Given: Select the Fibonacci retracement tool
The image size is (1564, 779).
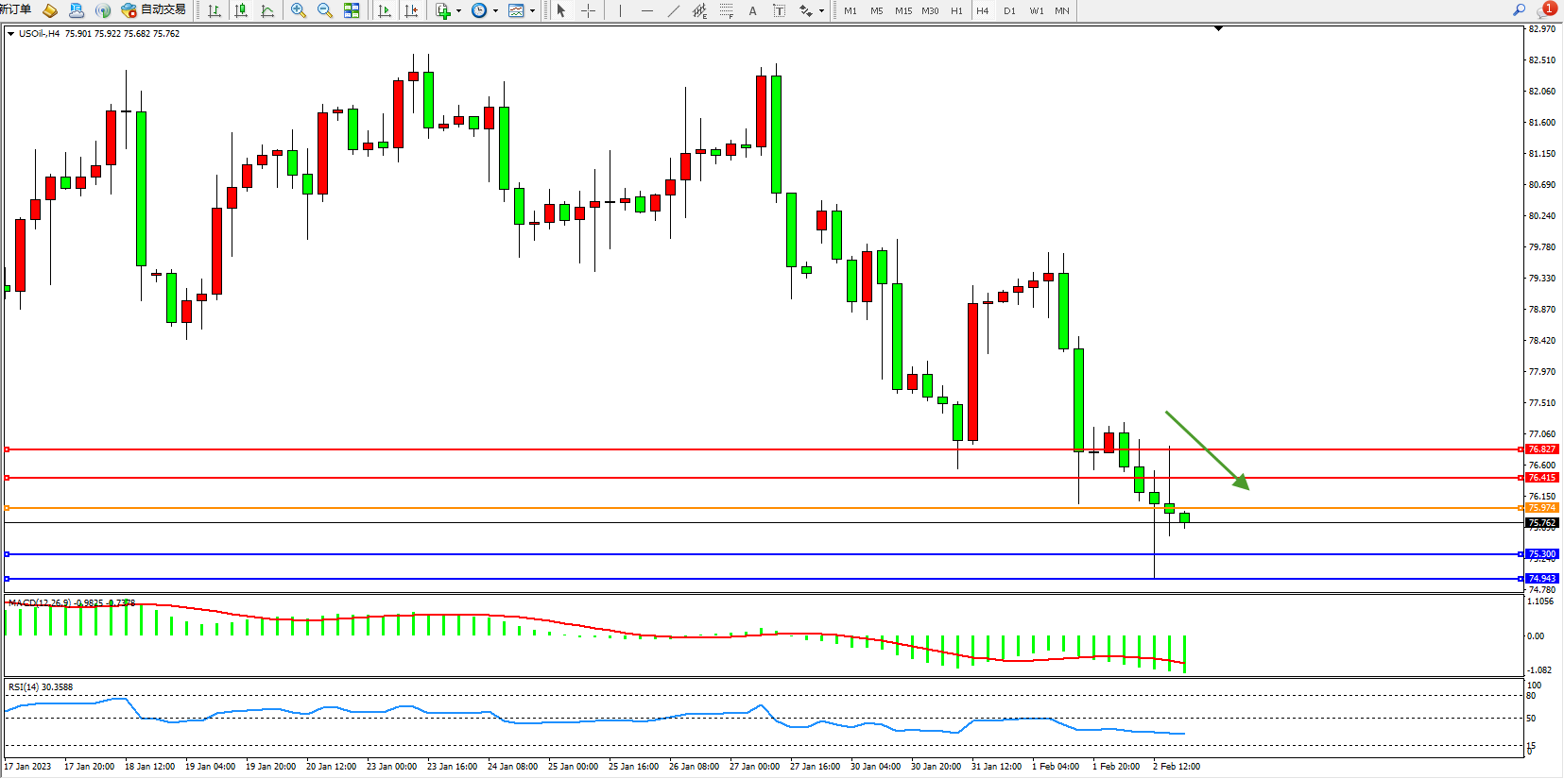Looking at the screenshot, I should (726, 10).
